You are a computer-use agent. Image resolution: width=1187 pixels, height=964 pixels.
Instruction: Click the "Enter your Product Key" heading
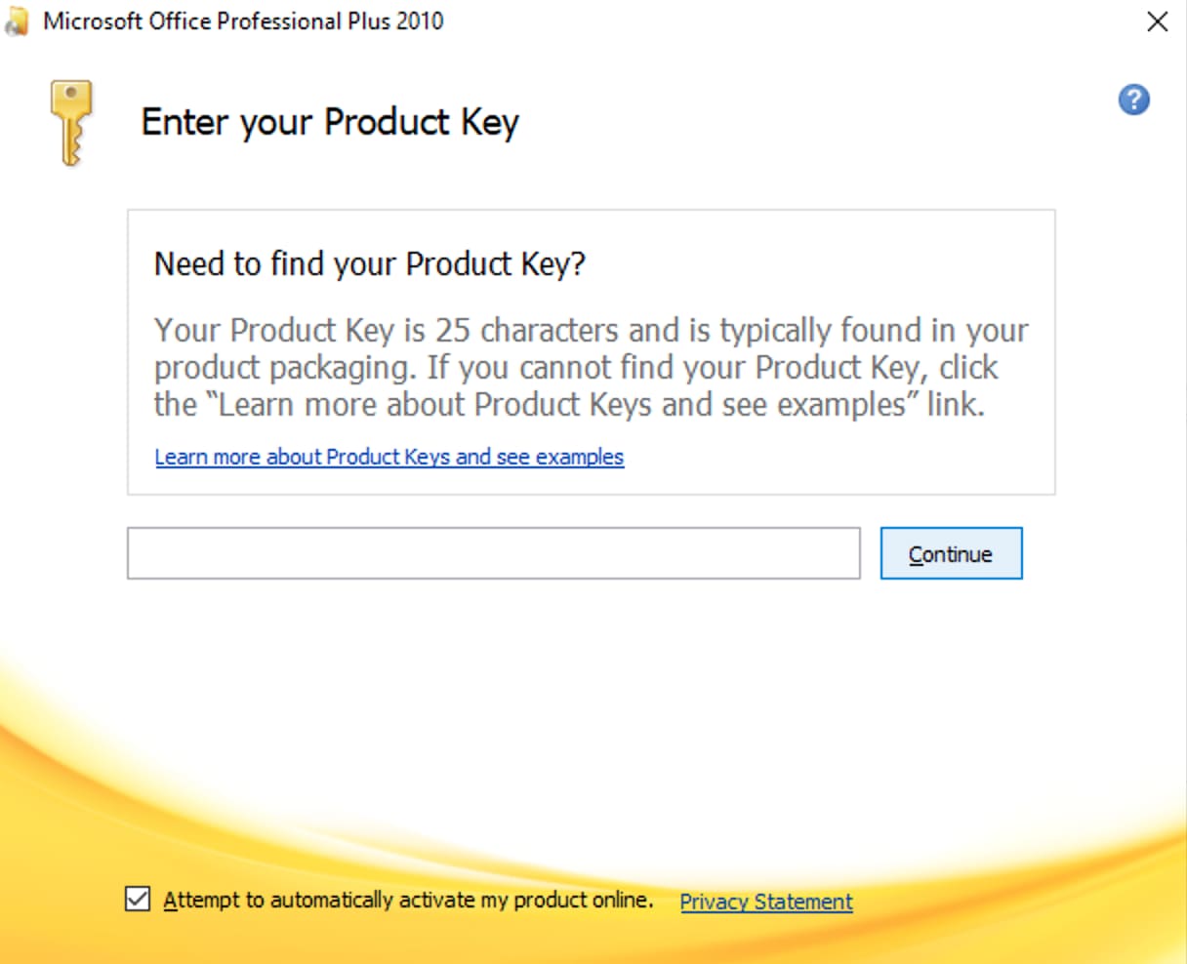[330, 123]
